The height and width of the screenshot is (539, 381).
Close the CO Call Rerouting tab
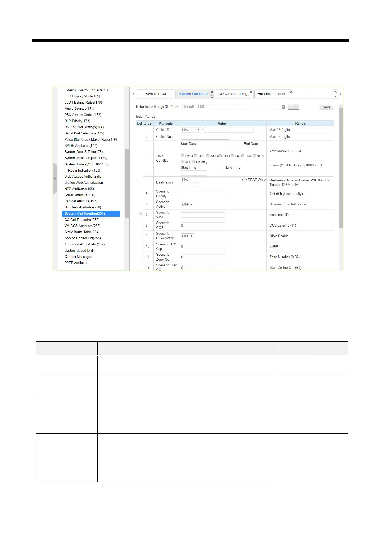[251, 92]
